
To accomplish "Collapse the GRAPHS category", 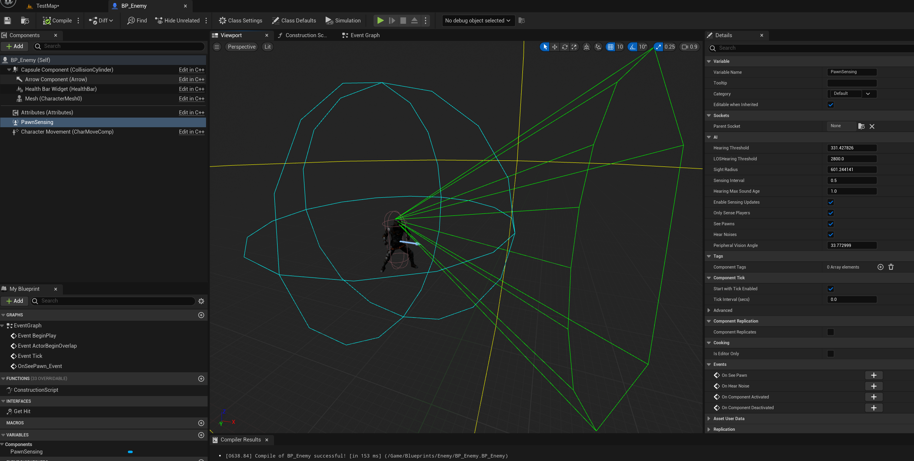I will [3, 315].
